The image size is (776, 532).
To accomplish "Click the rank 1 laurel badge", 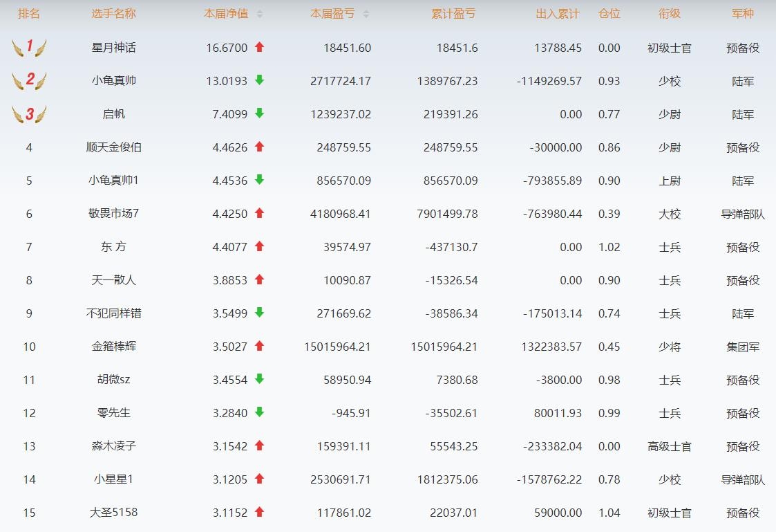I will [29, 47].
